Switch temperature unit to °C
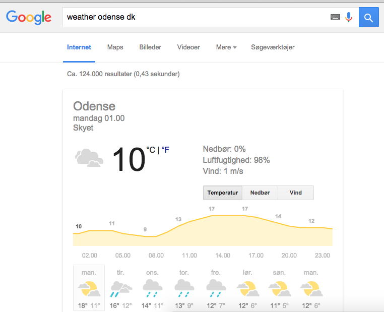 pyautogui.click(x=151, y=150)
